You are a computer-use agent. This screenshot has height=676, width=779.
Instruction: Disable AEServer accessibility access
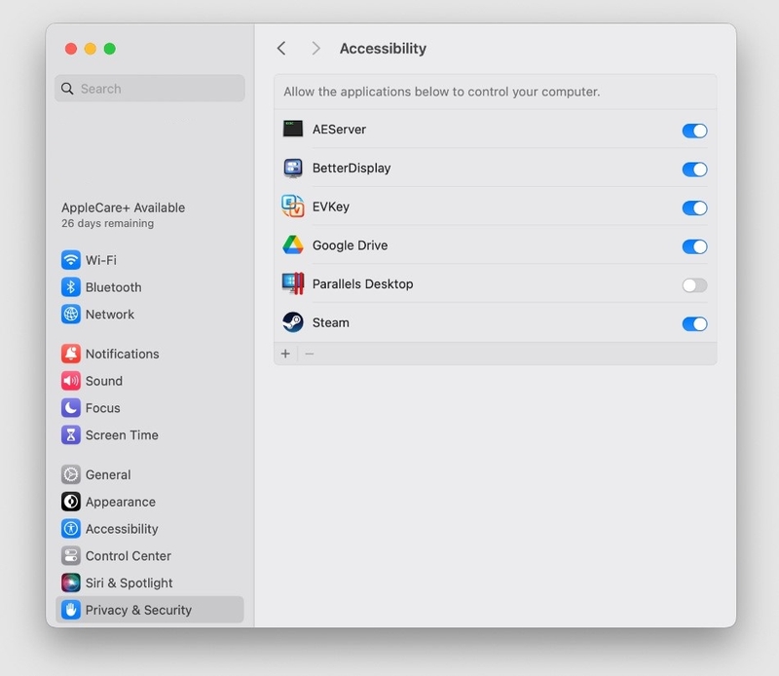tap(694, 131)
